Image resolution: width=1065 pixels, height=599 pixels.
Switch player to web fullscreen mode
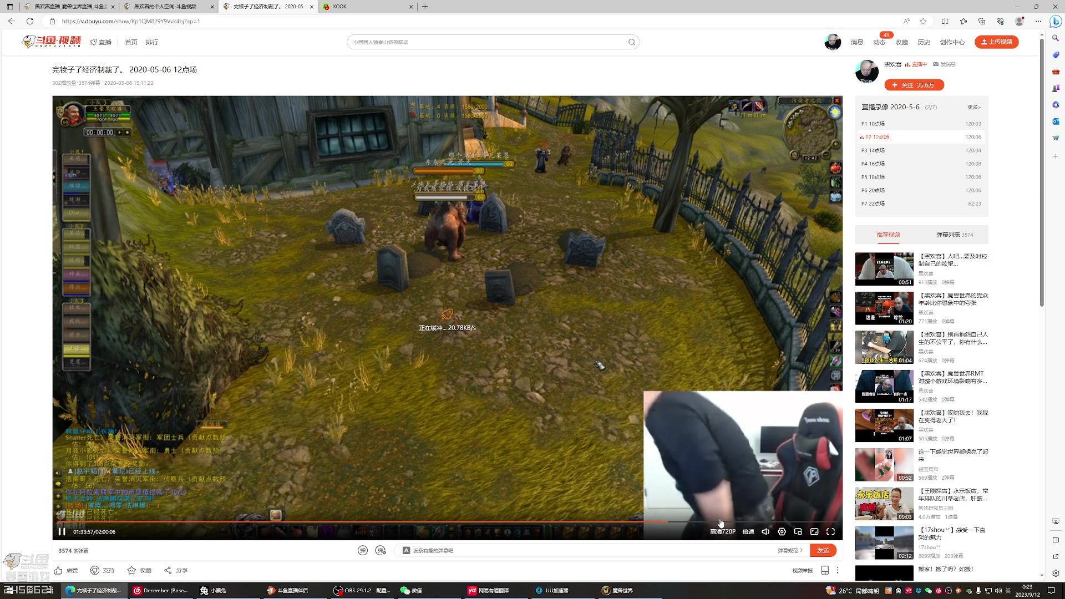(814, 531)
